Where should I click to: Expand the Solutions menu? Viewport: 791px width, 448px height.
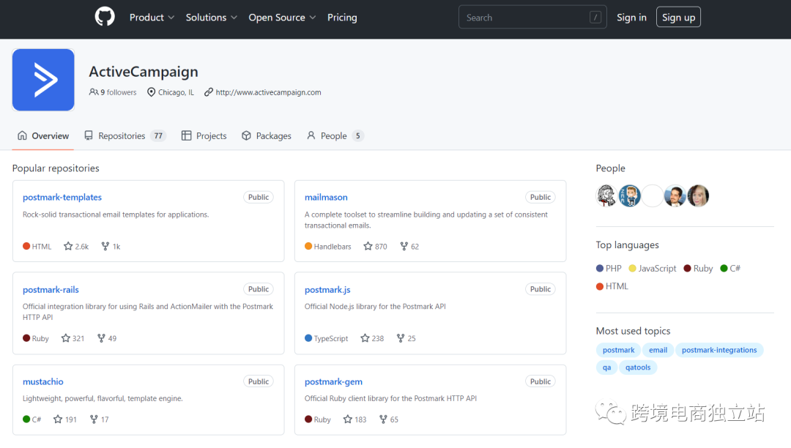click(x=212, y=17)
